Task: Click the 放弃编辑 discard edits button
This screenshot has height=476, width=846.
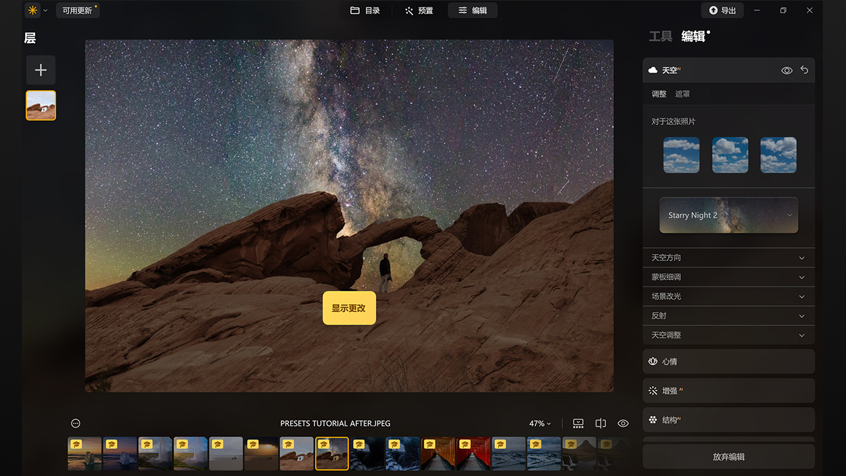Action: point(728,456)
